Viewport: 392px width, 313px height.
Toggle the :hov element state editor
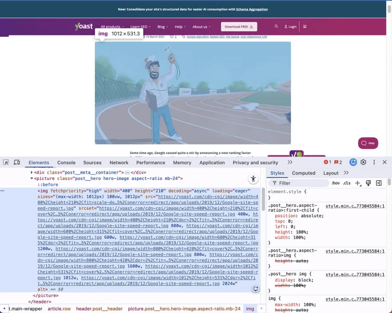[x=335, y=183]
